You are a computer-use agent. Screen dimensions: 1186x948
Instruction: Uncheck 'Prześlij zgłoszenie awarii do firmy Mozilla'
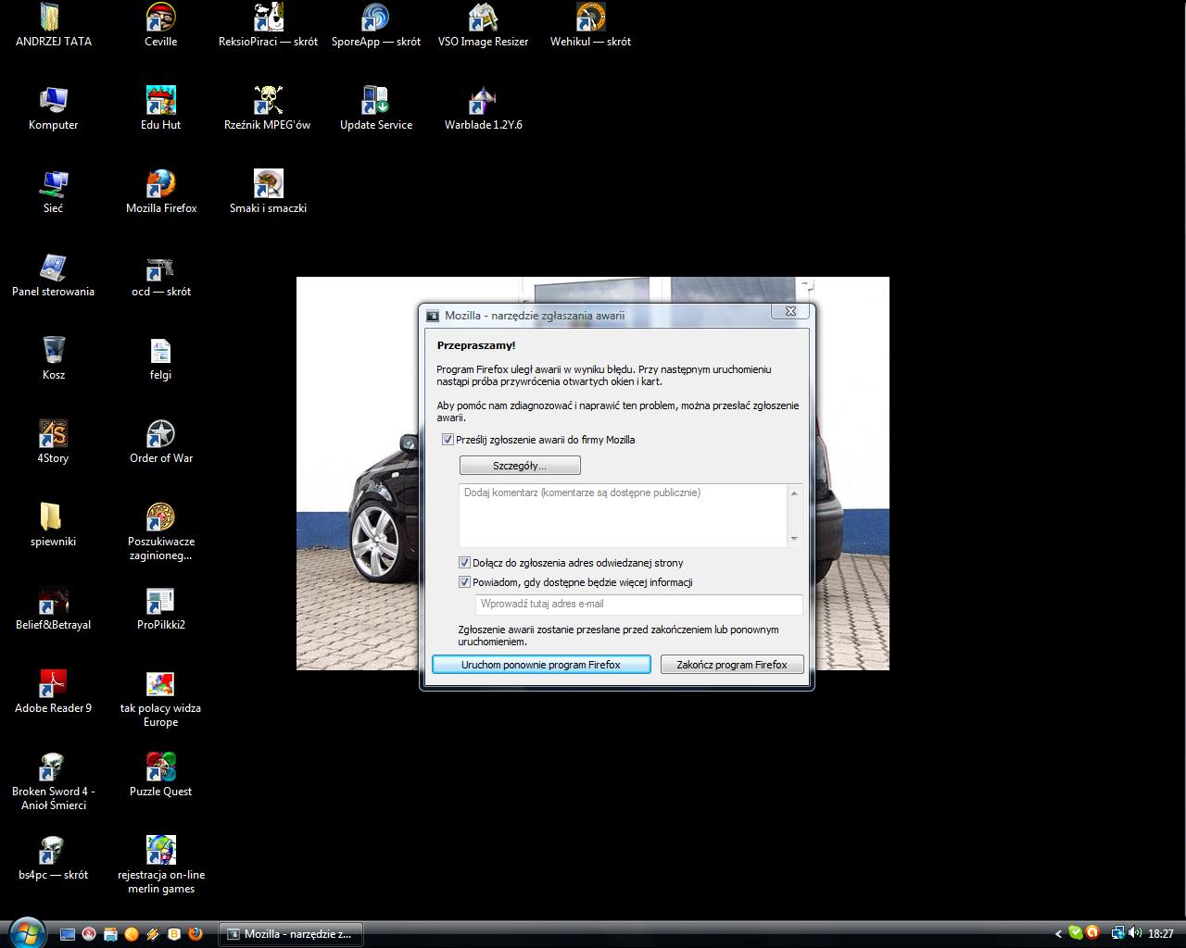[x=448, y=440]
